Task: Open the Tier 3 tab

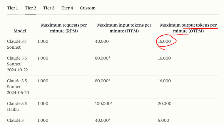Action: click(x=49, y=8)
